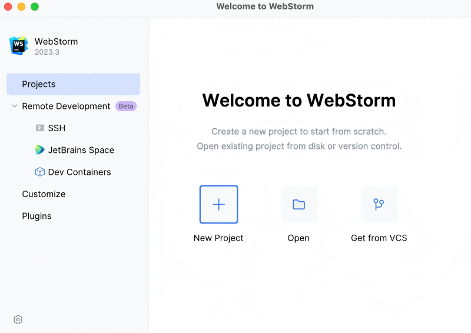Click 'Create a new project to start from scratch.'
Screen dimensions: 471x333
pyautogui.click(x=299, y=132)
